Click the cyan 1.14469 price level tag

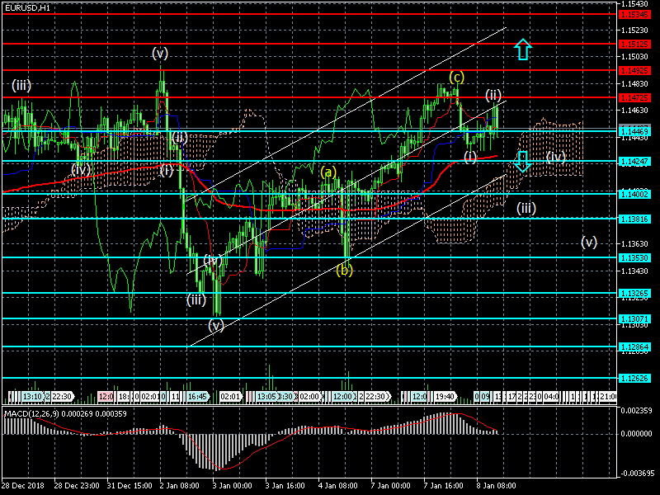pos(634,132)
